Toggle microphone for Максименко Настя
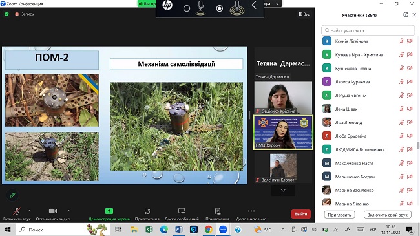 pos(401,163)
